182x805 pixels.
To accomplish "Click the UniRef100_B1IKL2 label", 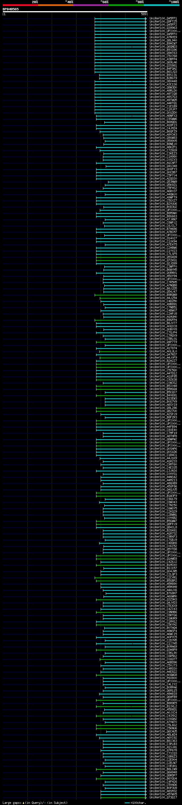I will (163, 706).
